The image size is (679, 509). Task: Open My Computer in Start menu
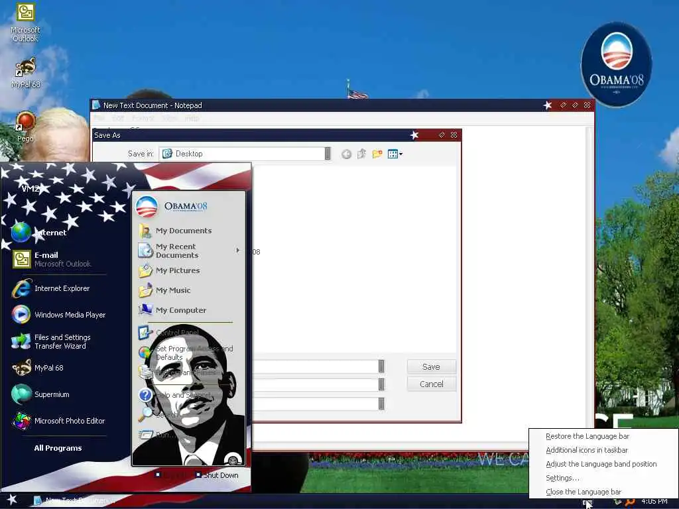click(172, 310)
